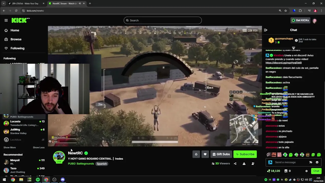Open the channel points balance 18,120
Viewport: 325px width, 183px height.
[274, 171]
